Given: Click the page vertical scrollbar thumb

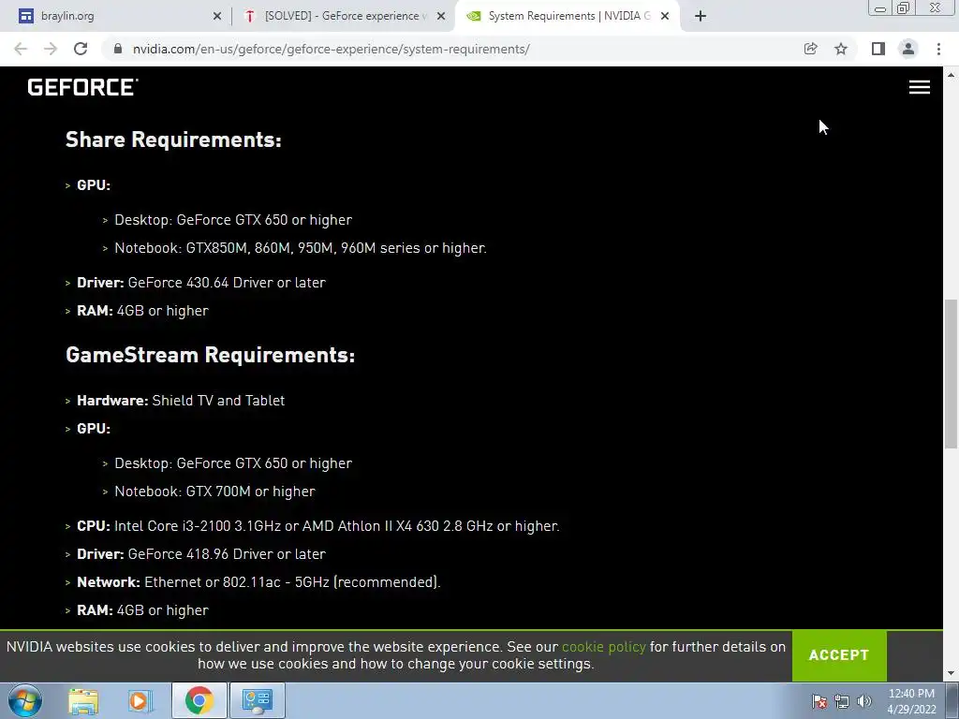Looking at the screenshot, I should (x=951, y=373).
